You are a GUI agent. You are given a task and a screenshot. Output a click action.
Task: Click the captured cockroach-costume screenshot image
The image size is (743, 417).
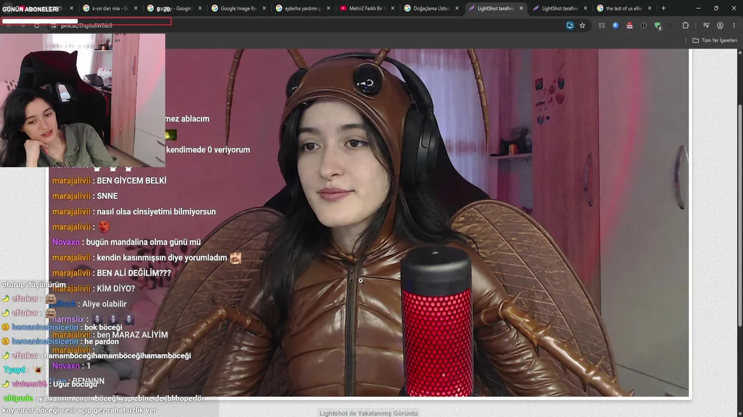click(369, 223)
